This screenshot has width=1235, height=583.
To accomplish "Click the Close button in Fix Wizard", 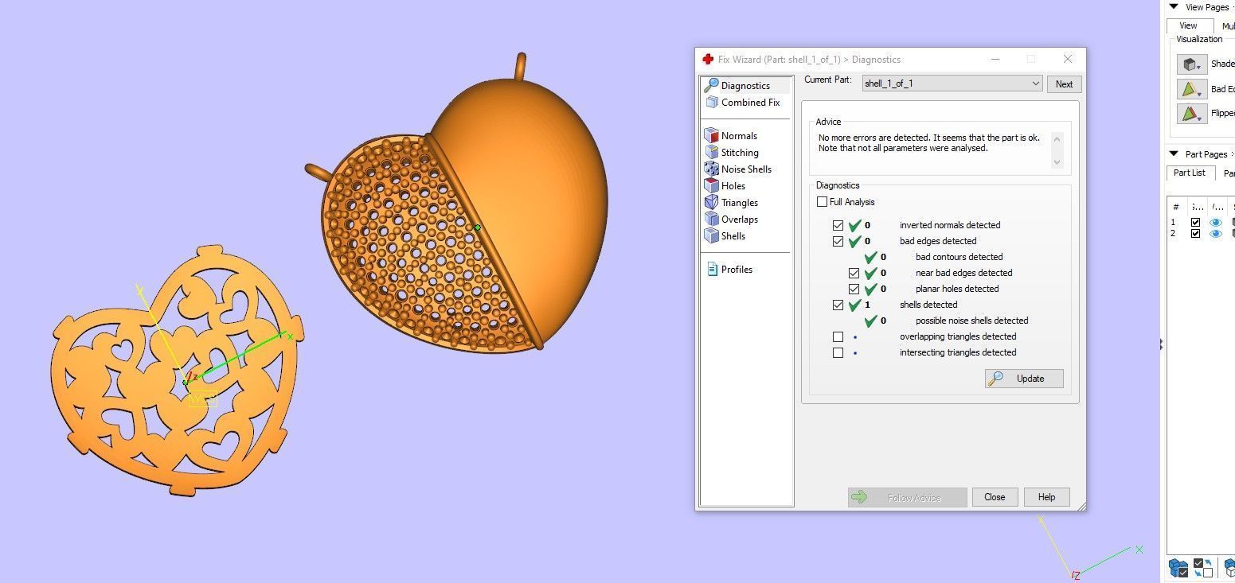I will tap(995, 497).
